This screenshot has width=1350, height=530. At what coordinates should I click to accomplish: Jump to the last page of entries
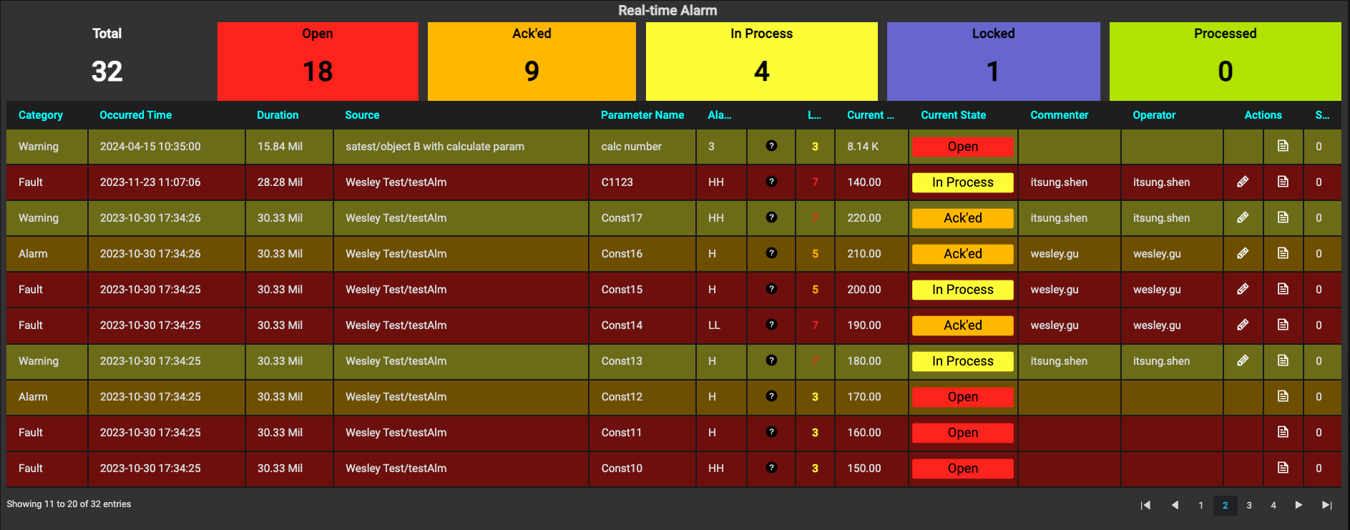click(x=1327, y=505)
